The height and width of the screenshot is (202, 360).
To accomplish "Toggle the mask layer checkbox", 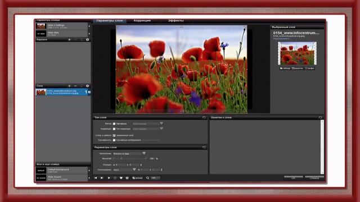I will 114,123.
